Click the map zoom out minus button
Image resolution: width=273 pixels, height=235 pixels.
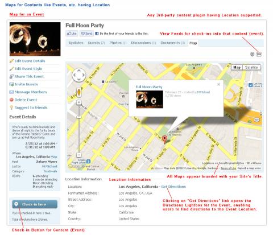[x=79, y=155]
